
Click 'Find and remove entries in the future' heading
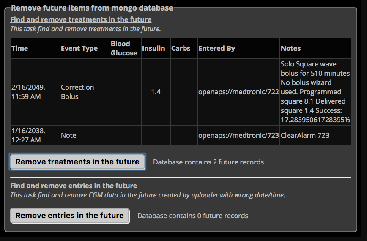click(x=74, y=186)
